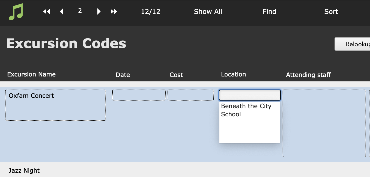Click the Cost field for Oxfam Concert
Screen dimensions: 370x177
click(191, 95)
